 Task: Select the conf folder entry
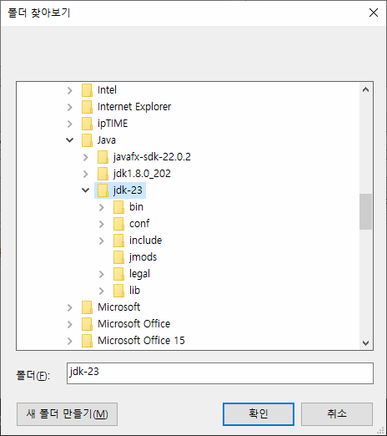(139, 224)
